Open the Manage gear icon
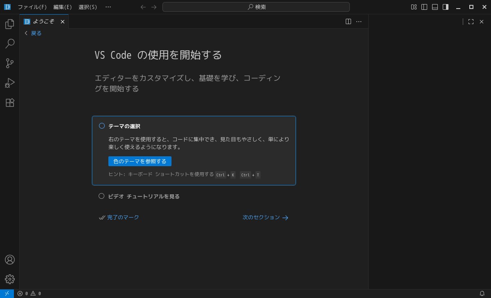Viewport: 491px width, 298px height. pos(10,279)
